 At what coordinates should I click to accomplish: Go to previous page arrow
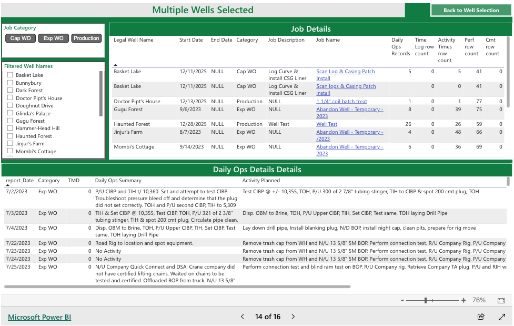point(243,317)
